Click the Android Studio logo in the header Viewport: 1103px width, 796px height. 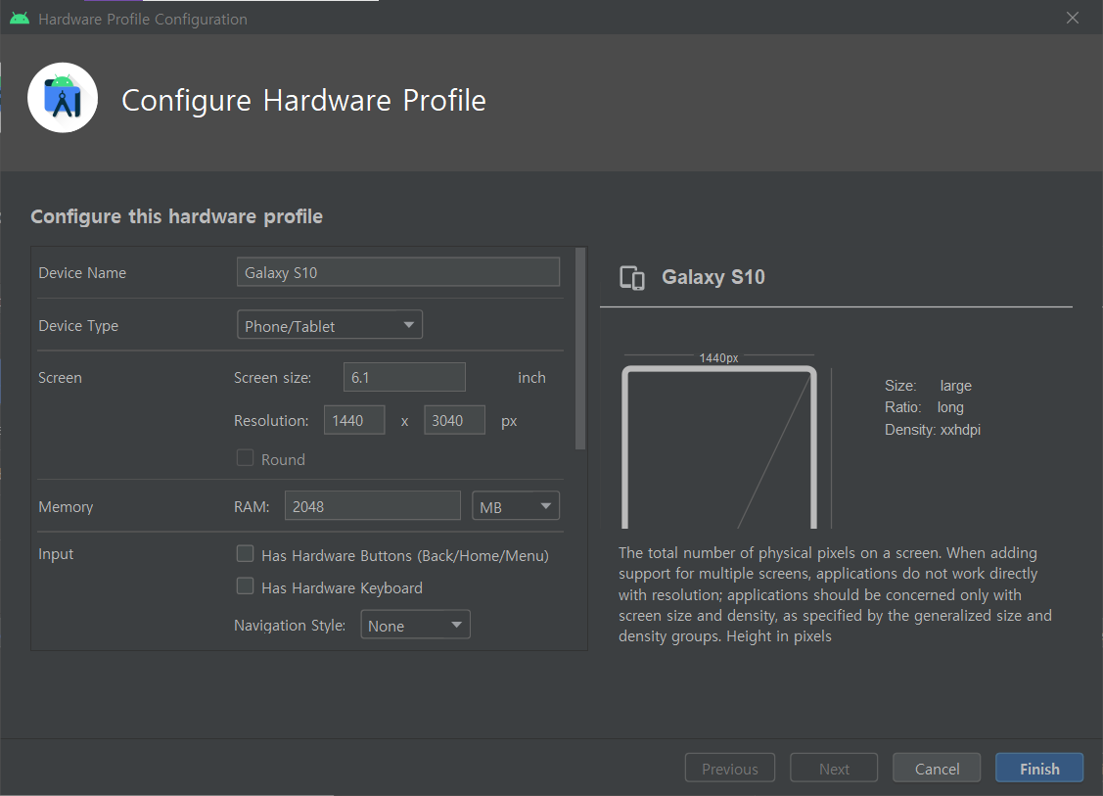coord(63,98)
